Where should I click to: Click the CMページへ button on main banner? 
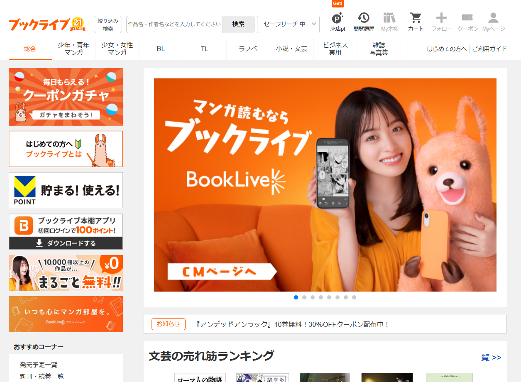click(x=222, y=272)
